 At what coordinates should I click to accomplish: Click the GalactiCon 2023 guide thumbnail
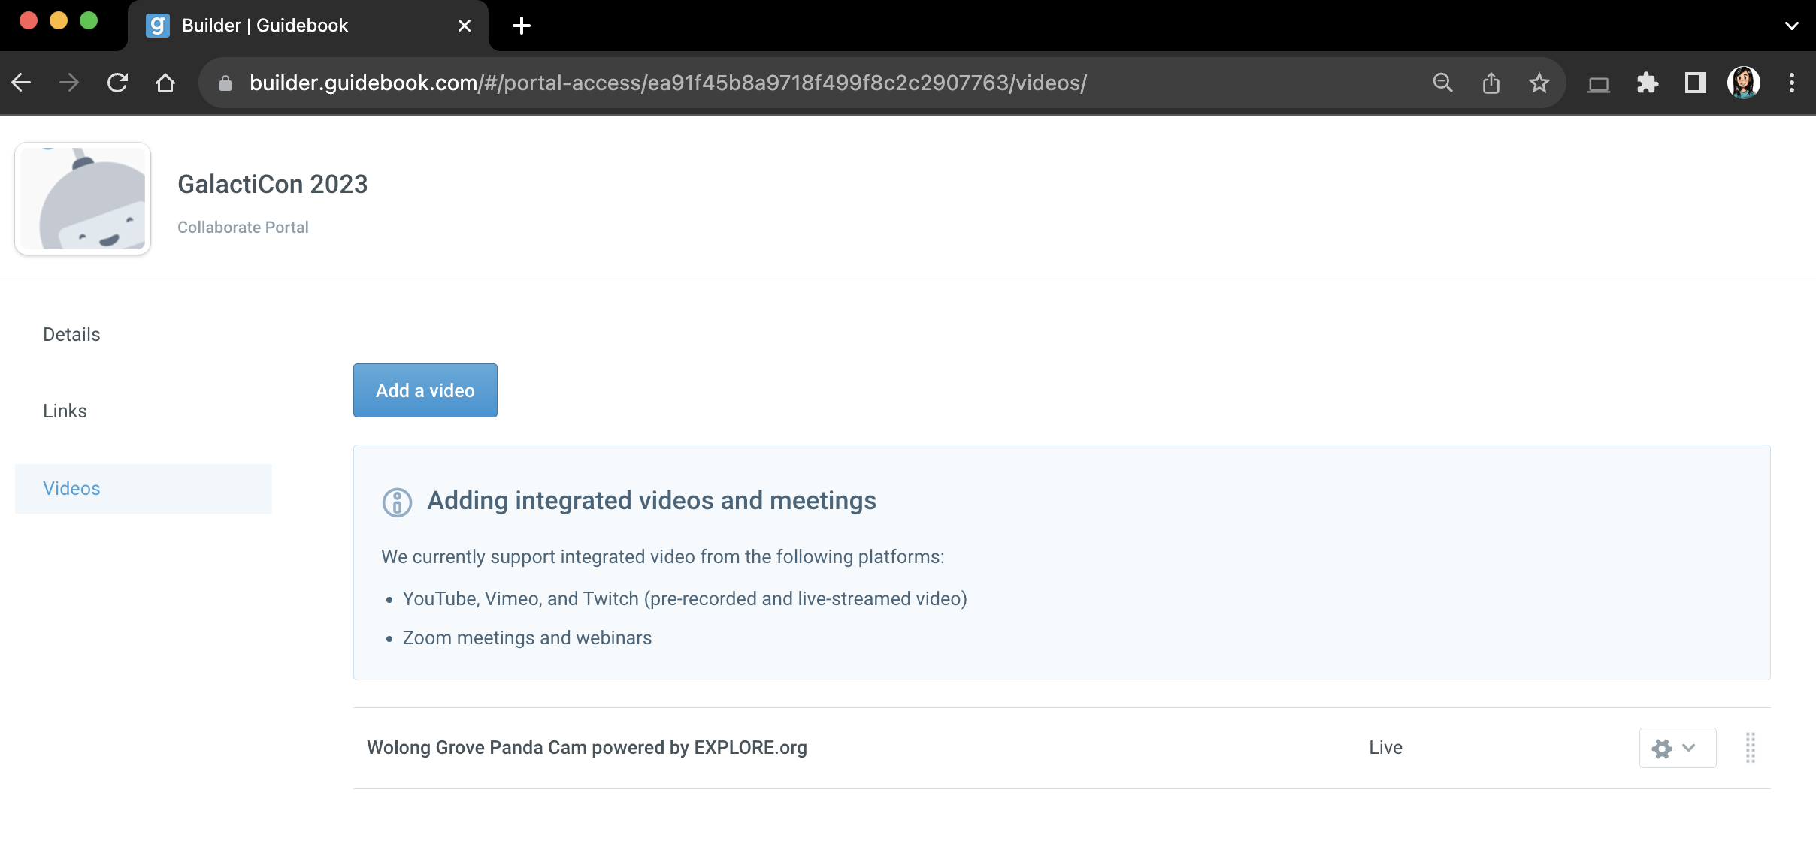point(83,198)
